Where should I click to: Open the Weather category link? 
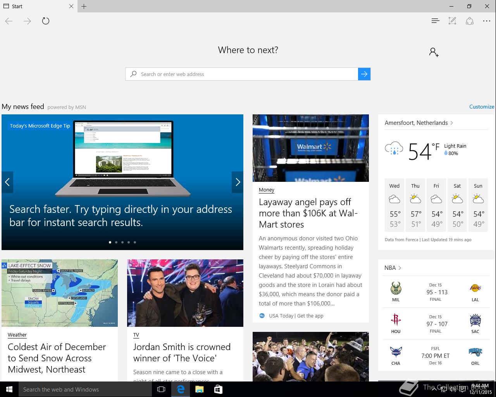tap(17, 335)
